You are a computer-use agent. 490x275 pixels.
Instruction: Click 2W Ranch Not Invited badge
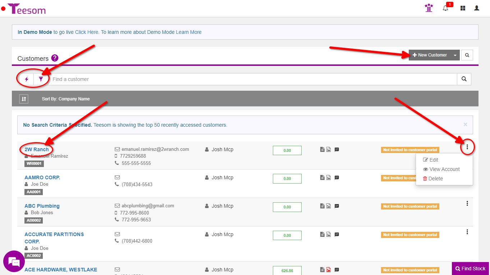(x=410, y=150)
